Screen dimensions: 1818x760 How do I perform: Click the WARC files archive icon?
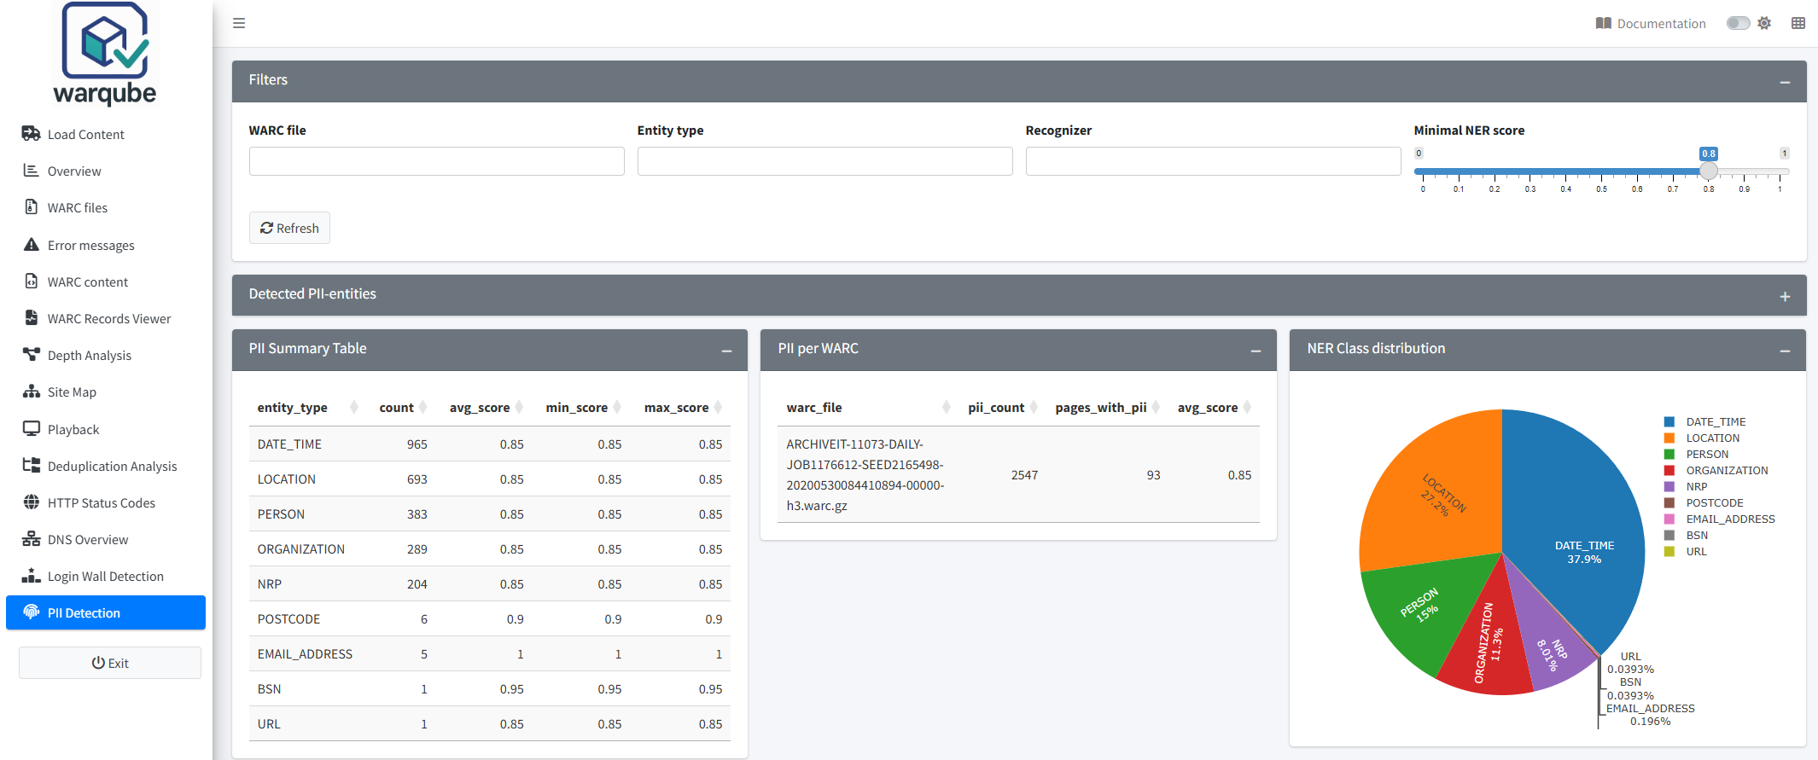(31, 206)
